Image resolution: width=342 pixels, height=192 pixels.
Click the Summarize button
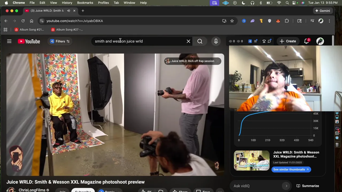pos(308,186)
